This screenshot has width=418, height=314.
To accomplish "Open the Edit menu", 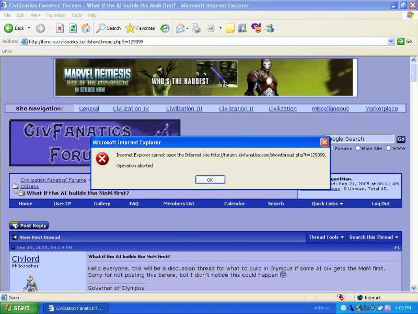I will coord(20,15).
